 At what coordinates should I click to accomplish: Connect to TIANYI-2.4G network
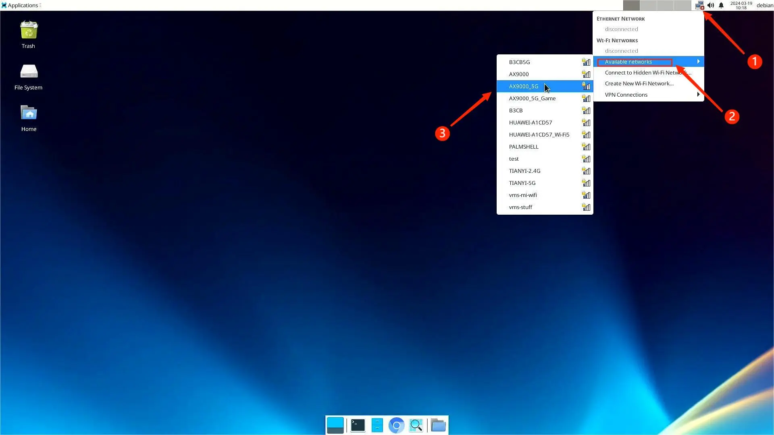[545, 171]
